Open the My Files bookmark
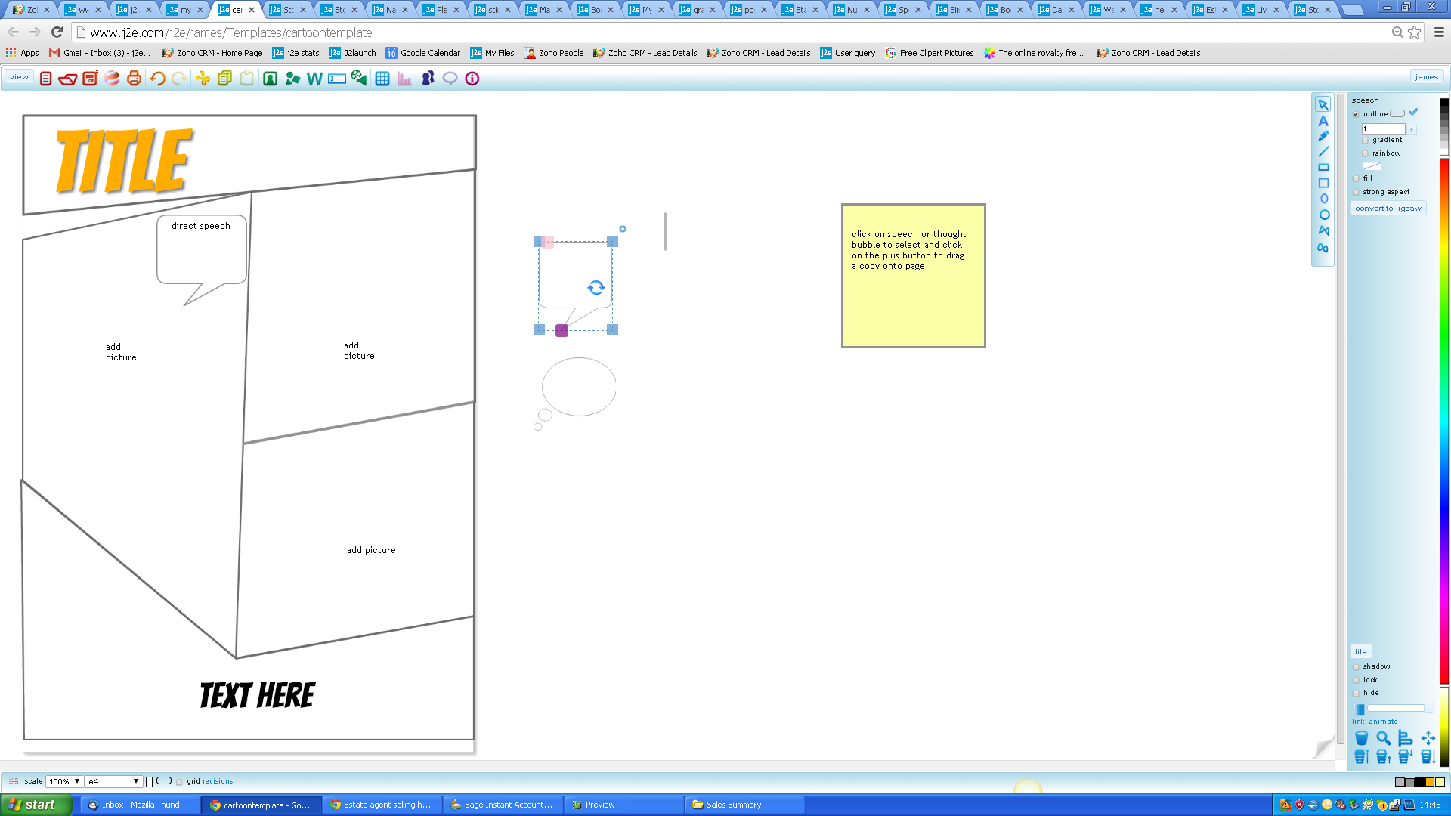The height and width of the screenshot is (816, 1451). [x=493, y=53]
